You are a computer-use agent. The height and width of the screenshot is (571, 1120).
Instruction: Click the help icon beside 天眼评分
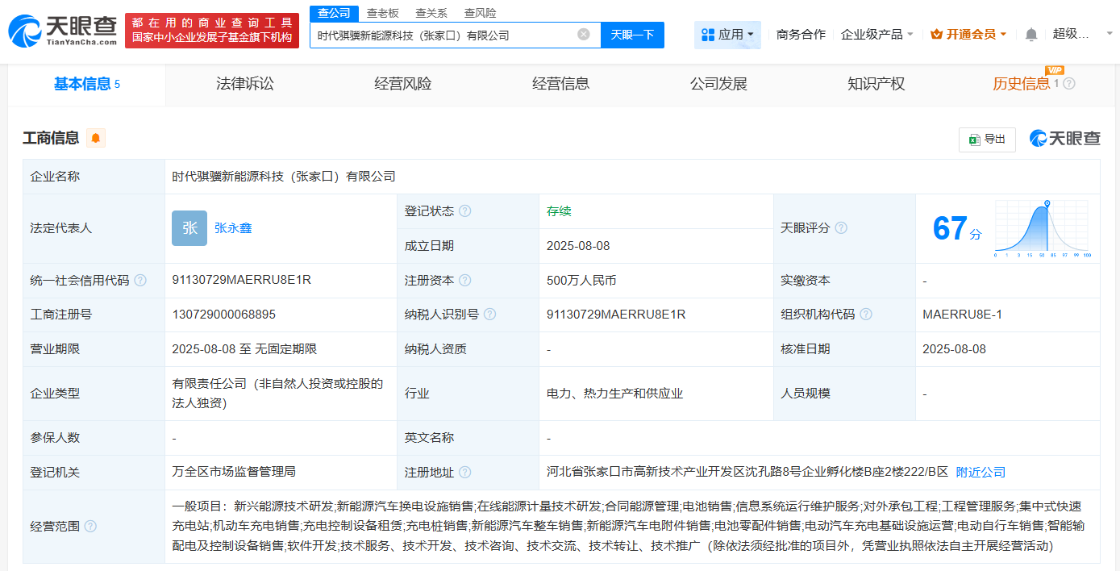[841, 227]
